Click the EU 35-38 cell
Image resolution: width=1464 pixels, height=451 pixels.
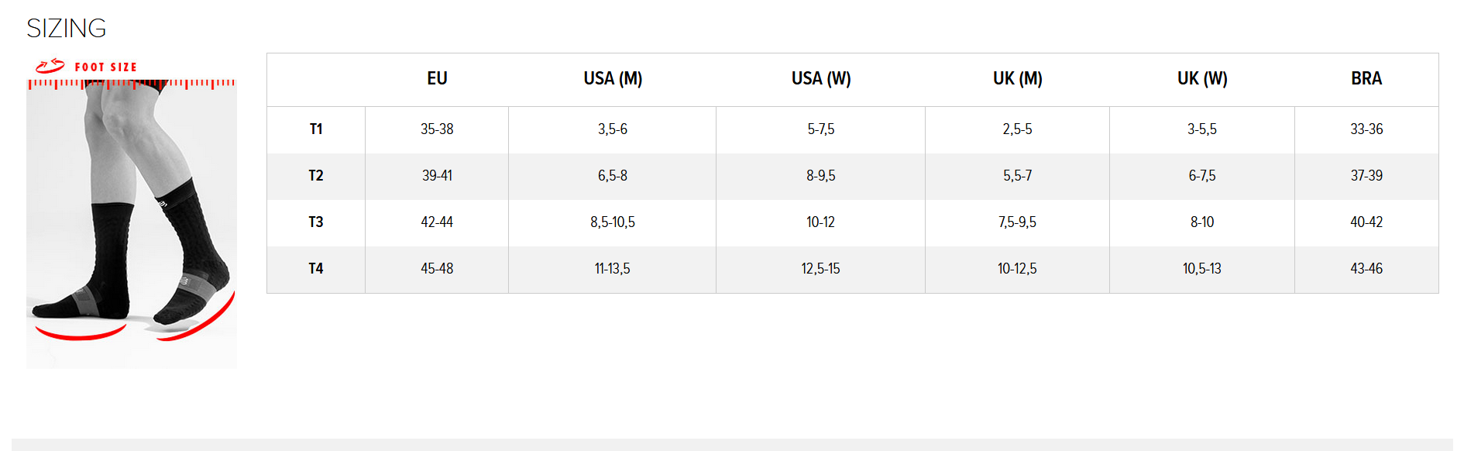[437, 129]
